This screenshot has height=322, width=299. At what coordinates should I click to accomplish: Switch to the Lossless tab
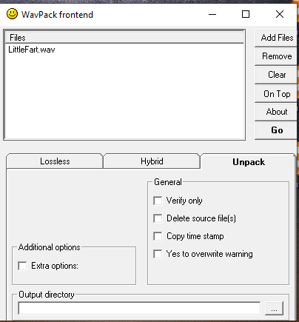pyautogui.click(x=55, y=161)
